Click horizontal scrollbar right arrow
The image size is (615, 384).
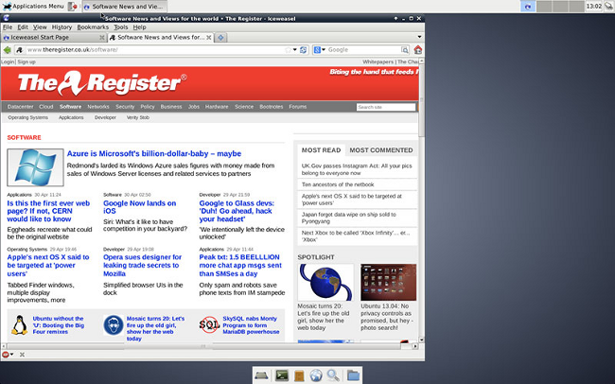pos(415,346)
